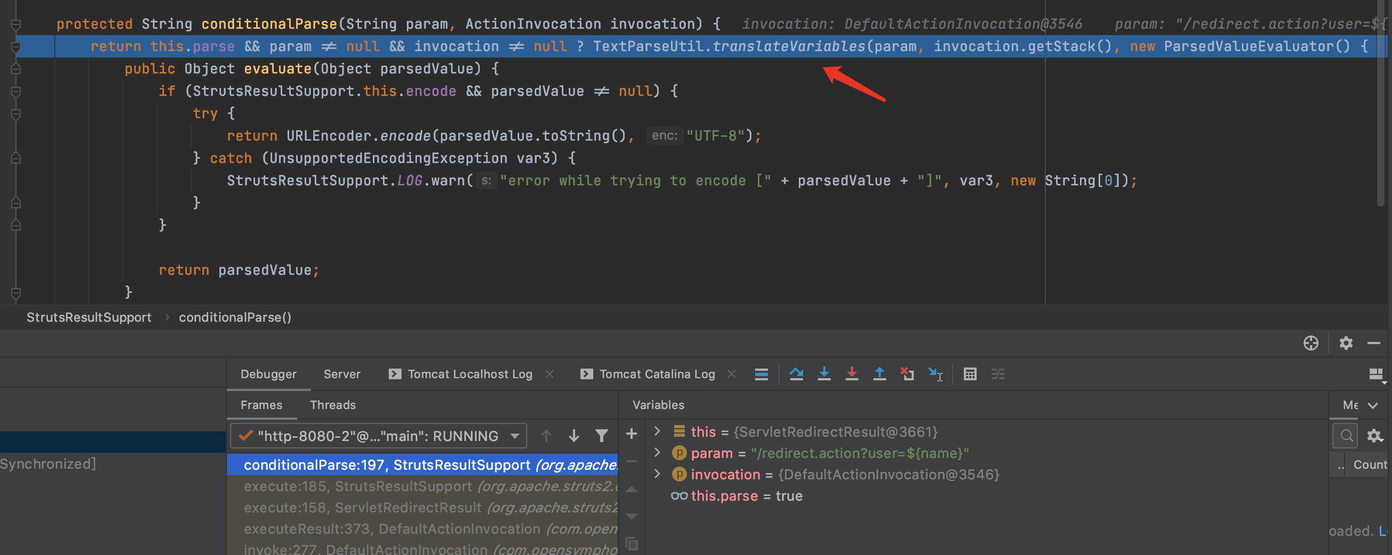Click the Step Out icon
This screenshot has height=555, width=1392.
(879, 374)
